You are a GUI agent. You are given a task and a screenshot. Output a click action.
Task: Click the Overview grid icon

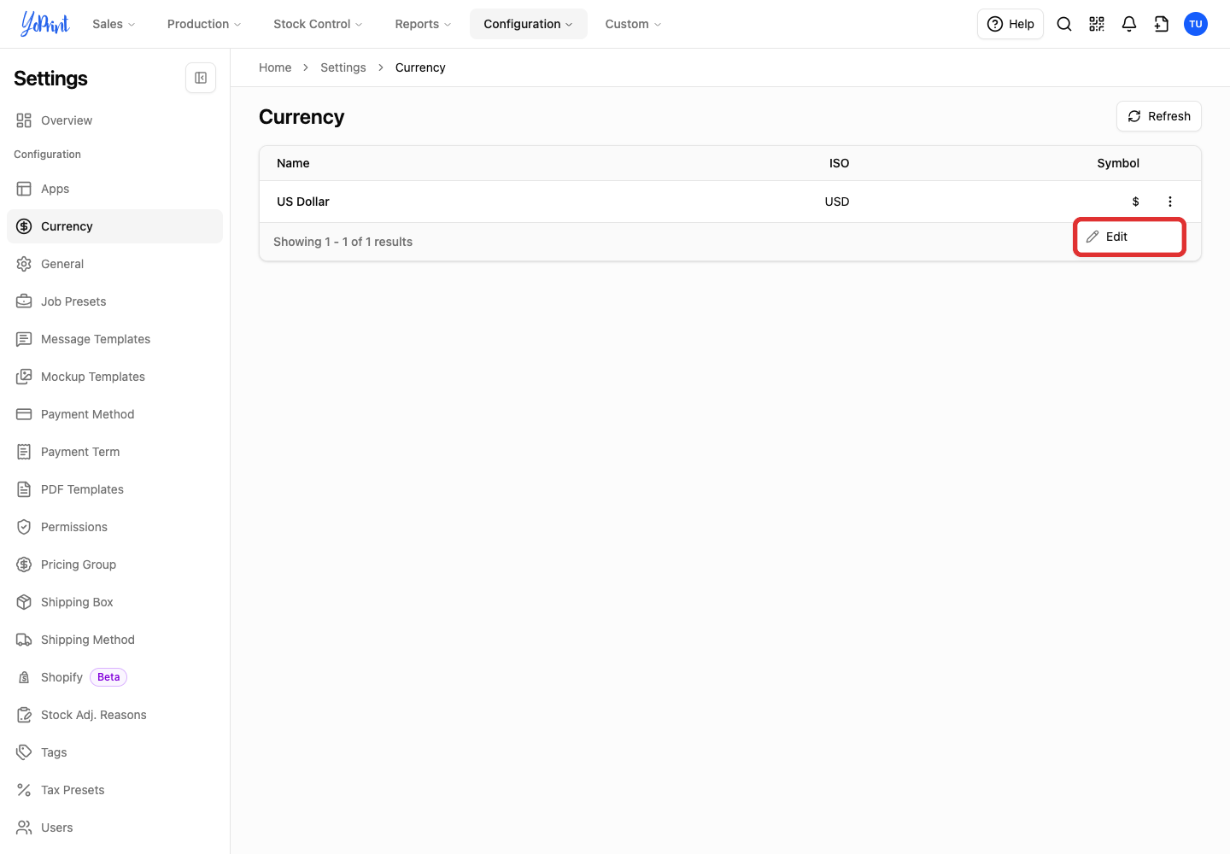click(x=24, y=120)
